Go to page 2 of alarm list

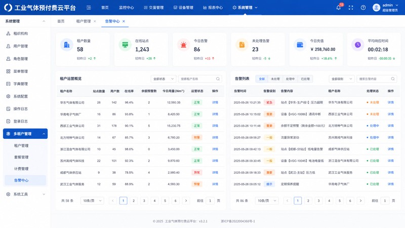click(308, 201)
